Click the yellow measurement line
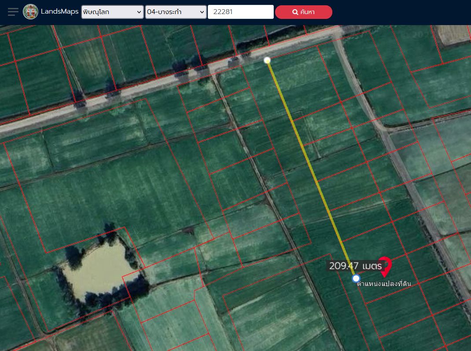The height and width of the screenshot is (351, 471). pos(312,169)
